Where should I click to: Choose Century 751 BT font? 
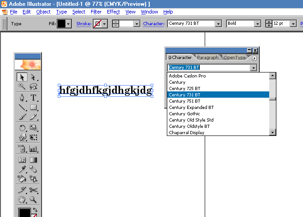pyautogui.click(x=218, y=101)
